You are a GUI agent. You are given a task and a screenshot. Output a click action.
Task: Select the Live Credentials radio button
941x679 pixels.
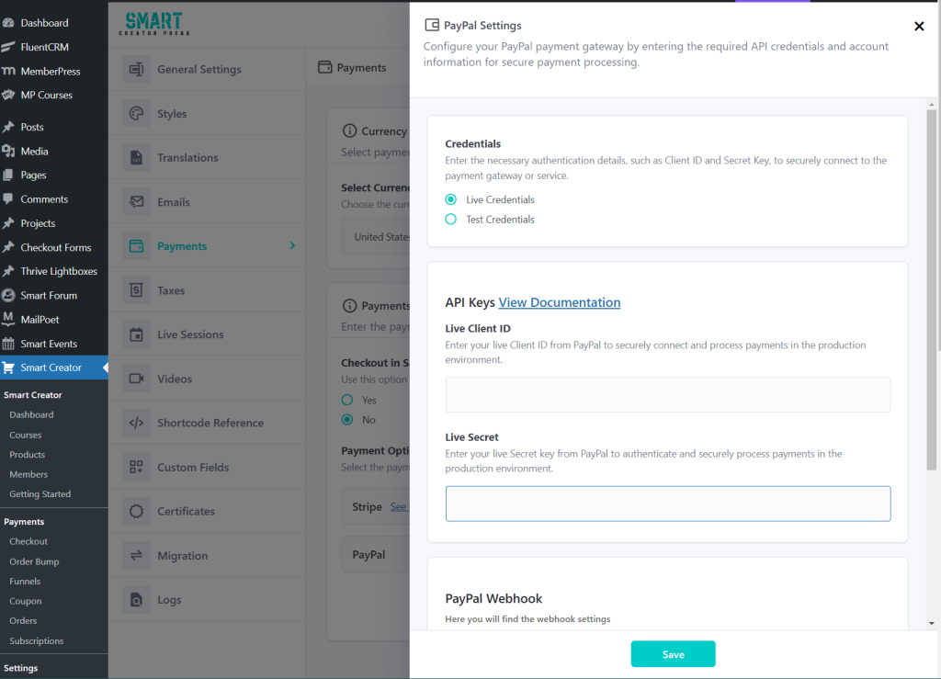pyautogui.click(x=451, y=199)
